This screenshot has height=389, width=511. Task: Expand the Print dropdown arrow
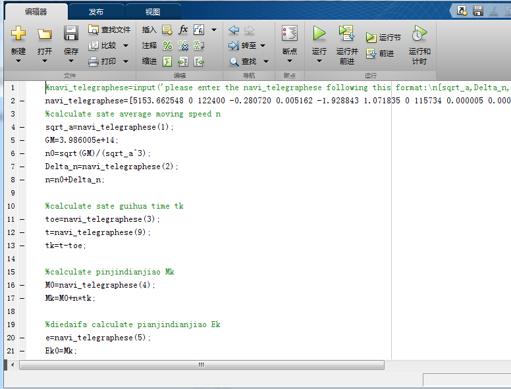(x=126, y=61)
